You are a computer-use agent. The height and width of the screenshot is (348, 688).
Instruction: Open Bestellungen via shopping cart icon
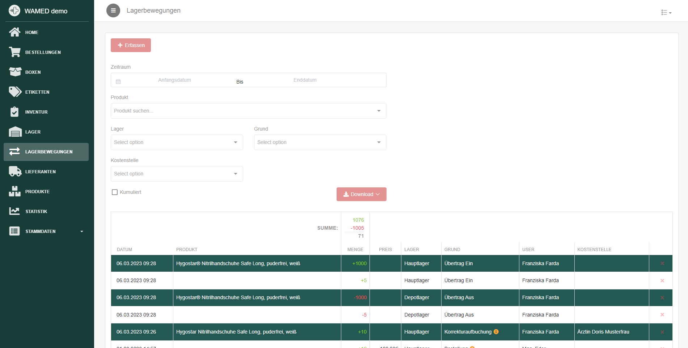(x=15, y=52)
